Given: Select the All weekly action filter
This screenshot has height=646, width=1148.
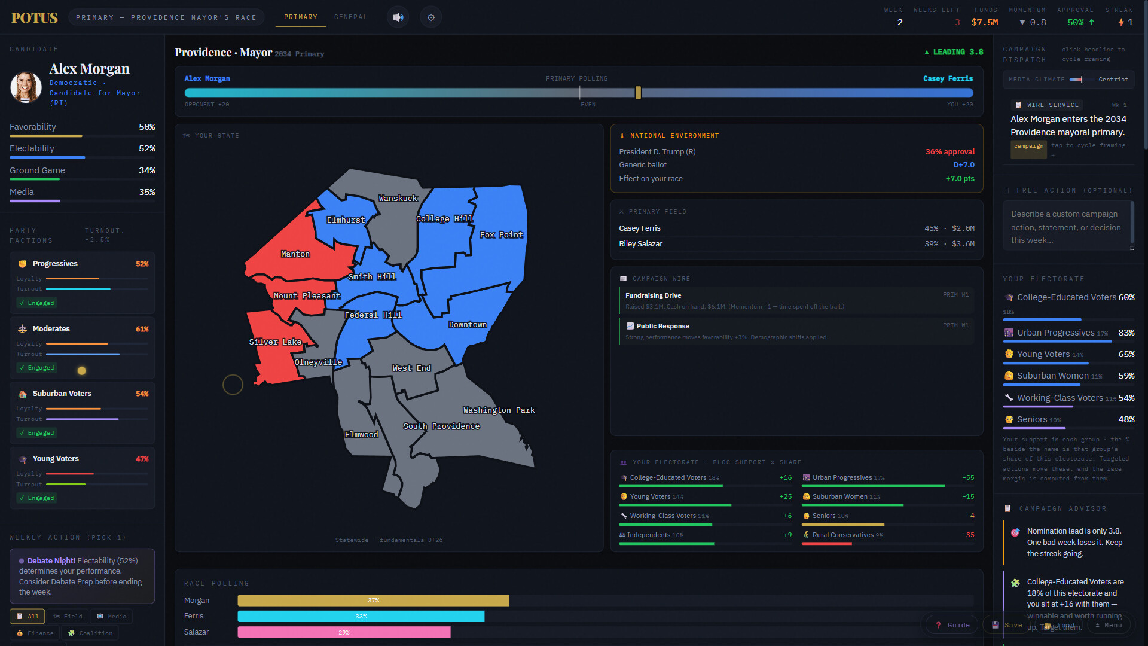Looking at the screenshot, I should click(28, 617).
